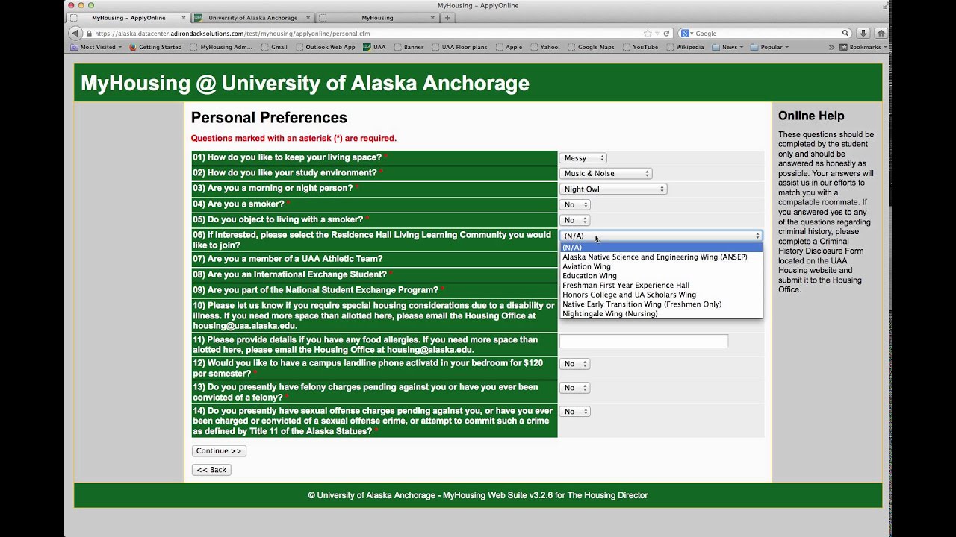Viewport: 956px width, 537px height.
Task: Switch to University of Alaska Anchorage tab
Action: click(x=252, y=18)
